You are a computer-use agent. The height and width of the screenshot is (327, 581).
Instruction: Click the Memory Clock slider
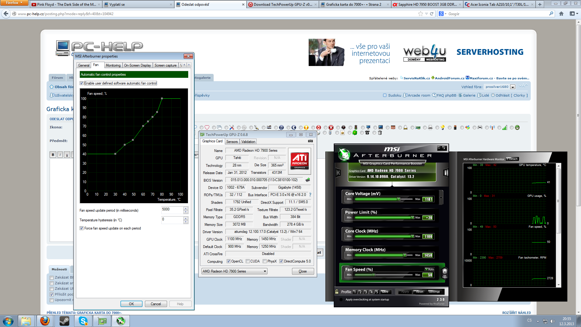384,255
